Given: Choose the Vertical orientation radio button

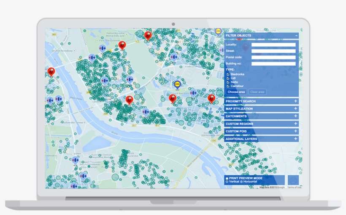Looking at the screenshot, I should pos(227,182).
